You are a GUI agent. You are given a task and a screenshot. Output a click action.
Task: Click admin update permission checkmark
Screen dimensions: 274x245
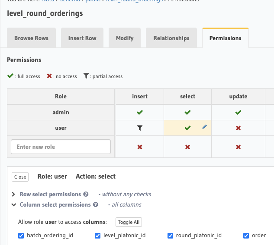point(238,113)
